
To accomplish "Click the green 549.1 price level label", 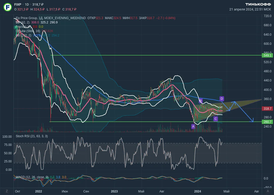I will (268, 55).
